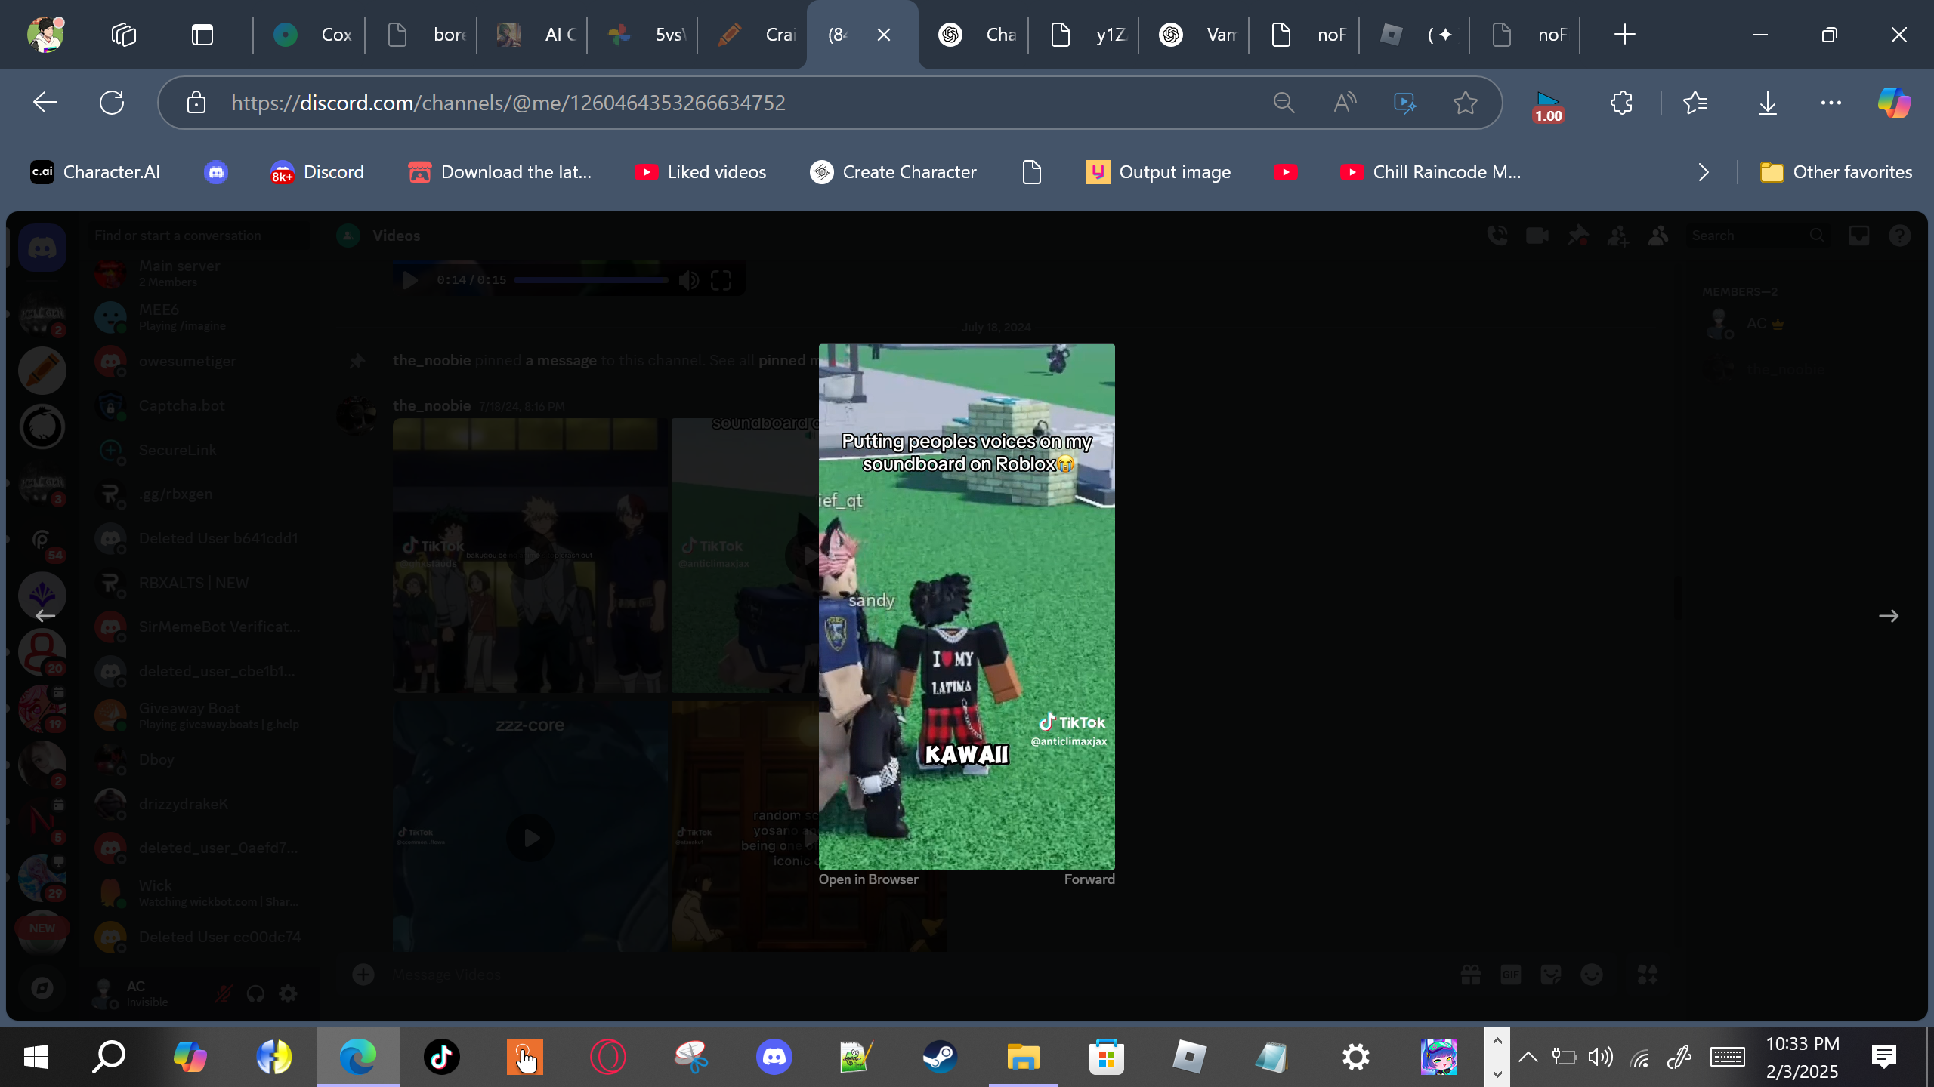This screenshot has height=1087, width=1934.
Task: Open Chill Raincode M... bookmark
Action: pyautogui.click(x=1431, y=172)
